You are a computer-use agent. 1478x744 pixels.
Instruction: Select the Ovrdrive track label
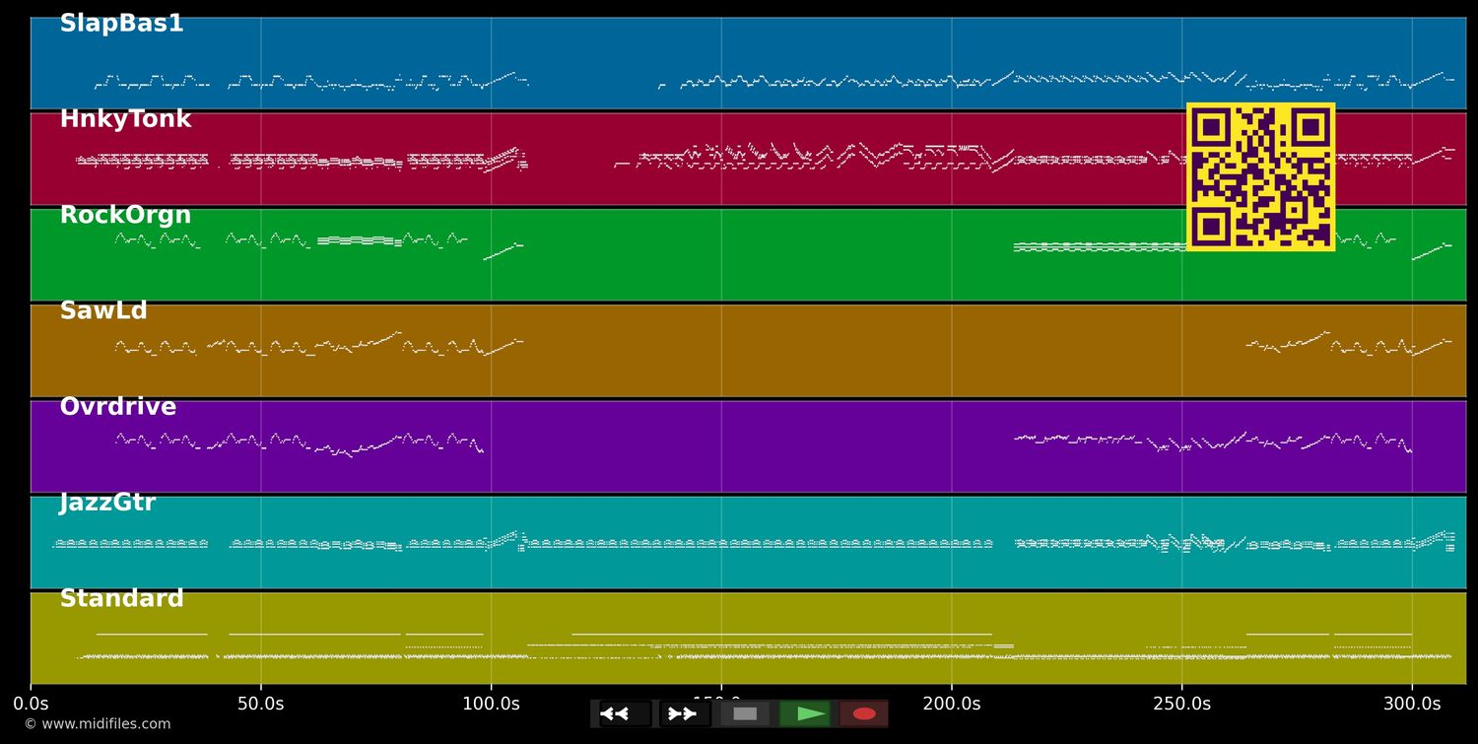117,407
